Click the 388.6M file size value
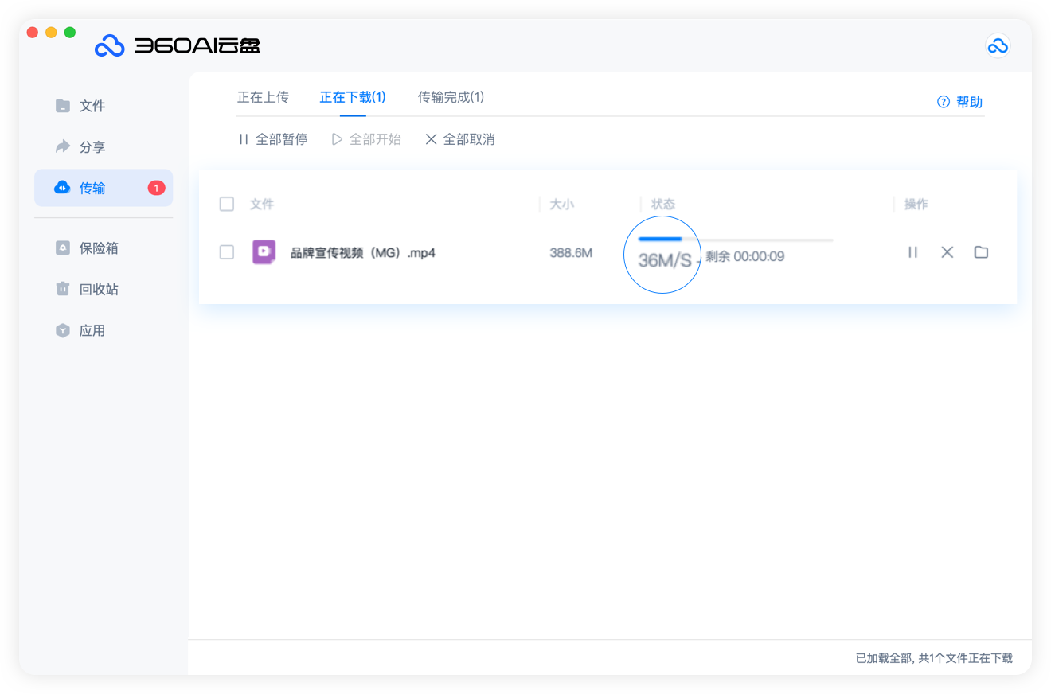The height and width of the screenshot is (694, 1051). 571,253
